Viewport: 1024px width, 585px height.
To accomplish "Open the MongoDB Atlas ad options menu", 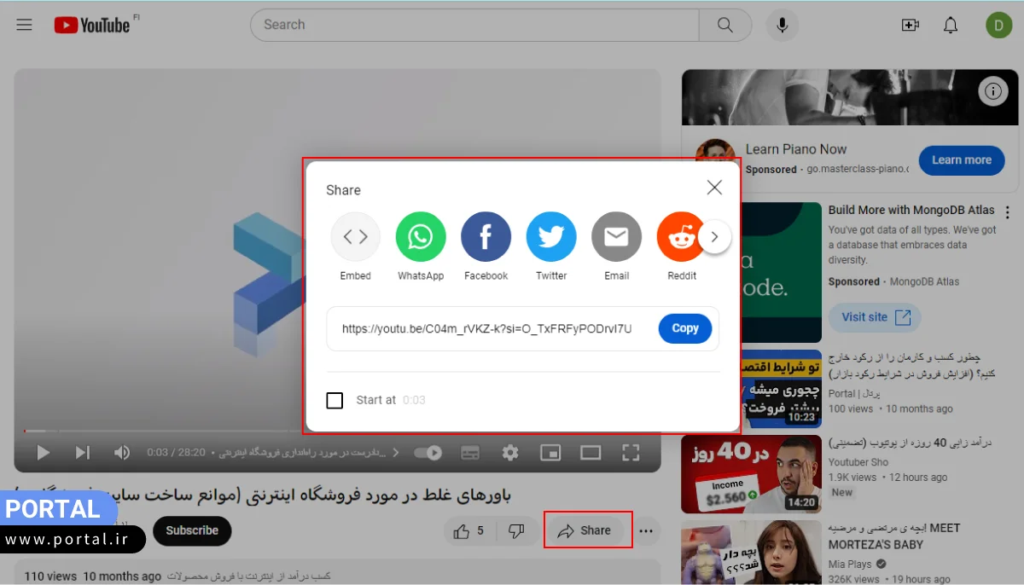I will click(1006, 210).
